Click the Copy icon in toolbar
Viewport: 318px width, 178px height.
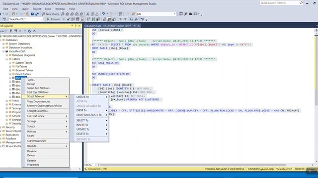(x=92, y=14)
